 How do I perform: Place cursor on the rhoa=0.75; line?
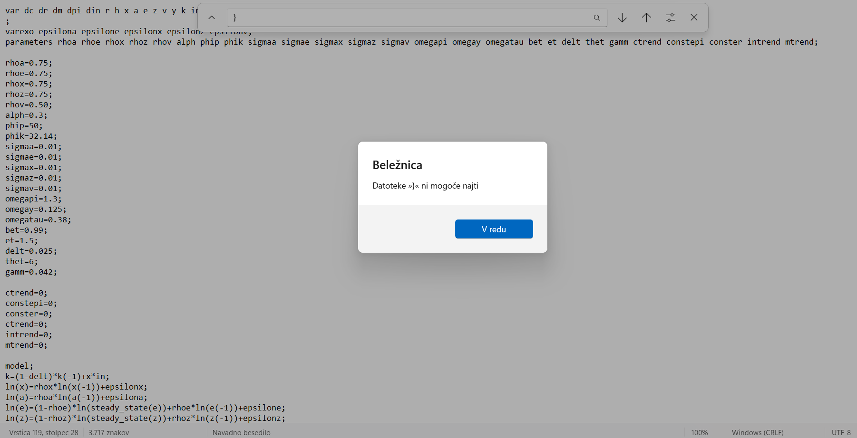click(x=29, y=63)
